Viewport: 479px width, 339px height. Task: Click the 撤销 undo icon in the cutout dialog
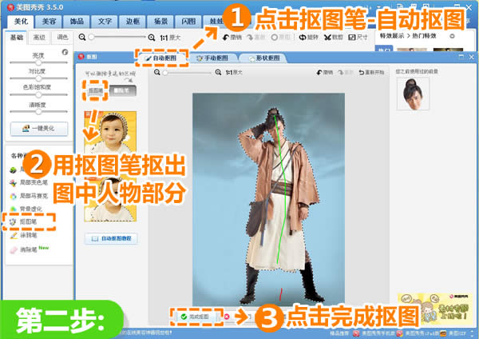(324, 73)
